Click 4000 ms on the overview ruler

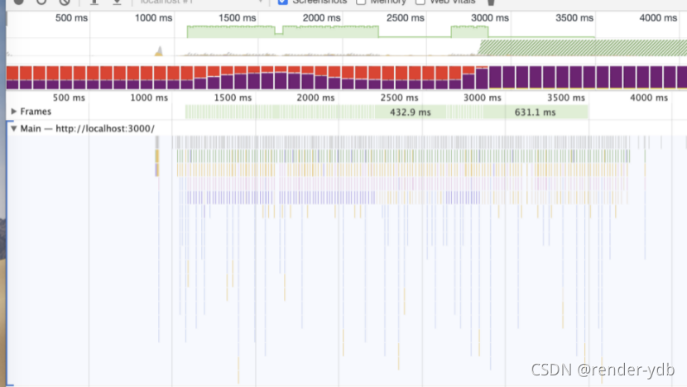point(658,18)
